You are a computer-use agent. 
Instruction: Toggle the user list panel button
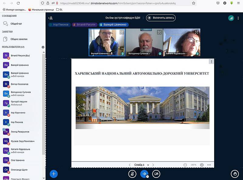[50, 18]
